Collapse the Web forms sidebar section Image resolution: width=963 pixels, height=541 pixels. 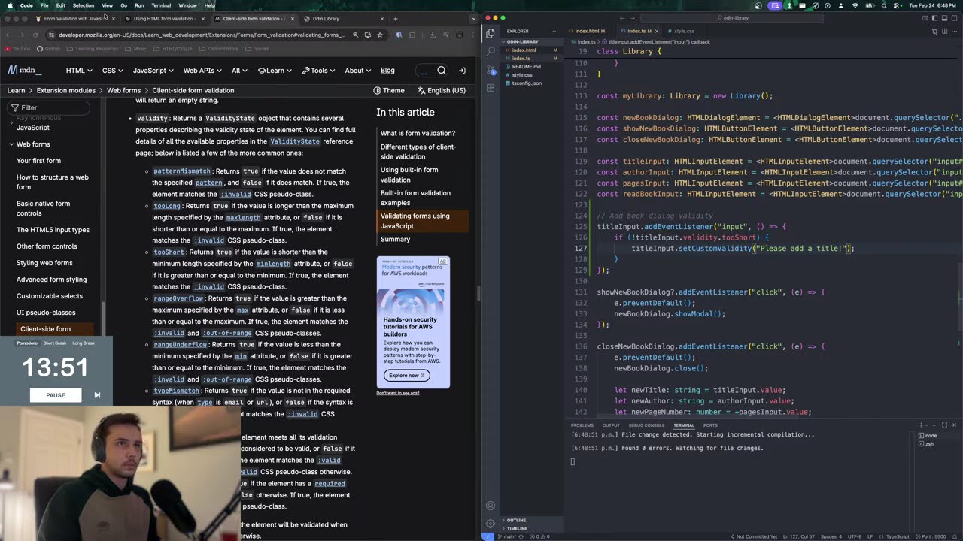tap(11, 144)
